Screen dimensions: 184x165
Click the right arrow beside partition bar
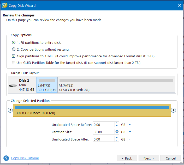tap(173, 110)
